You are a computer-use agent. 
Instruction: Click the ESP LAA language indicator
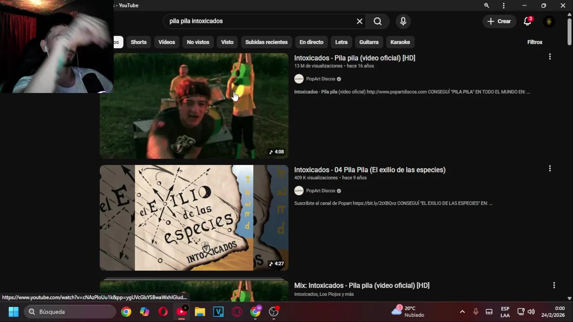click(x=505, y=312)
